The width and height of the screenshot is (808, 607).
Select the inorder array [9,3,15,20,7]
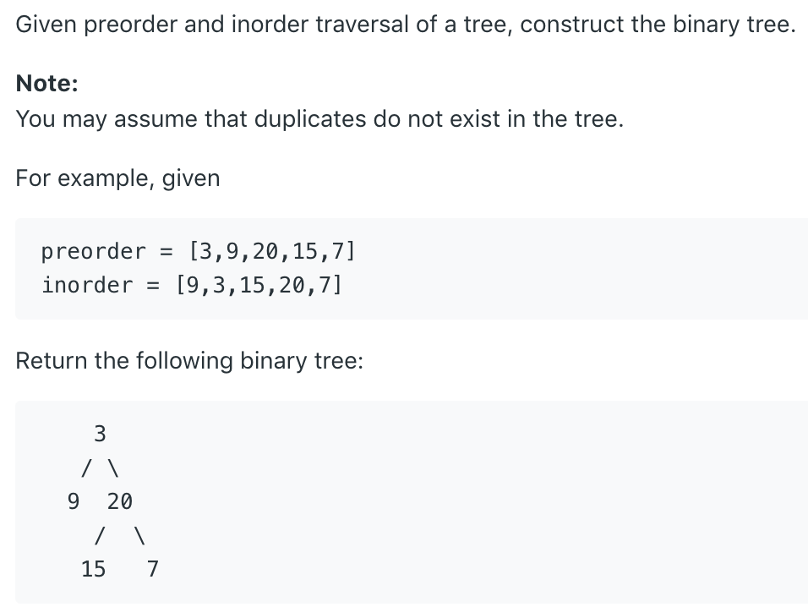pyautogui.click(x=259, y=285)
